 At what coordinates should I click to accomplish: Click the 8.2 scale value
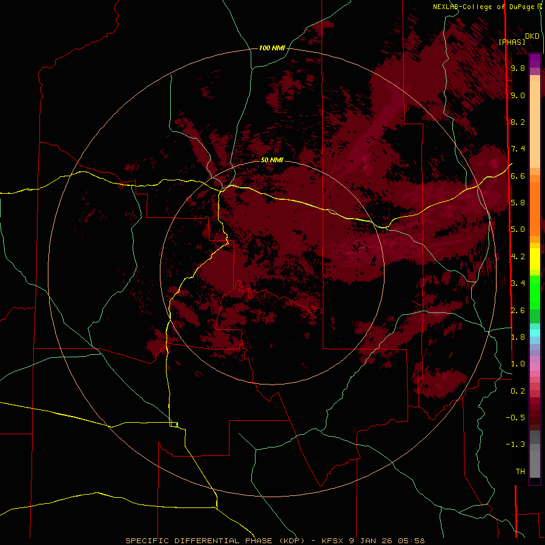click(x=518, y=122)
